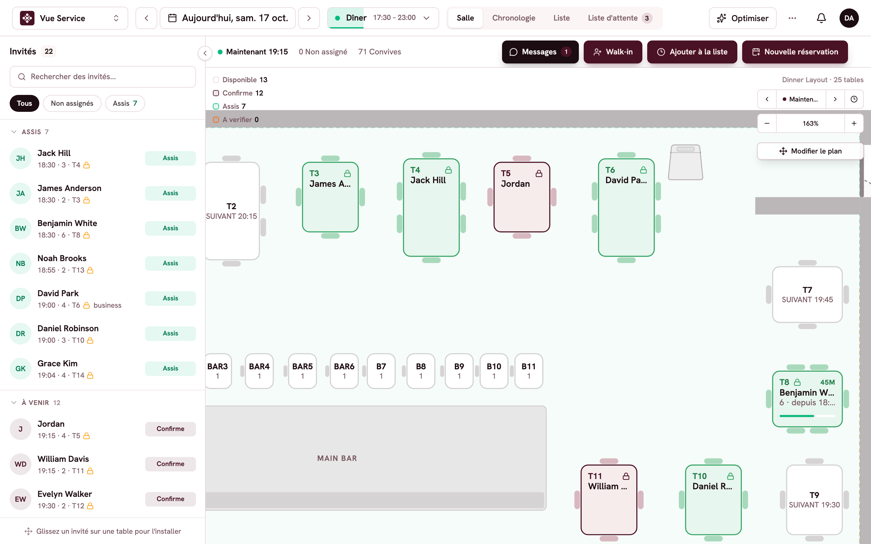Select the Assis 7 filter pill
Screen dimensions: 871x544
tap(125, 103)
